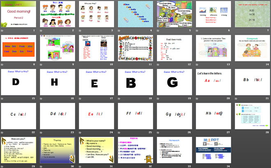Viewport: 271px width, 168px height.
Task: Preview animations via star under slide 18
Action: pos(119,99)
